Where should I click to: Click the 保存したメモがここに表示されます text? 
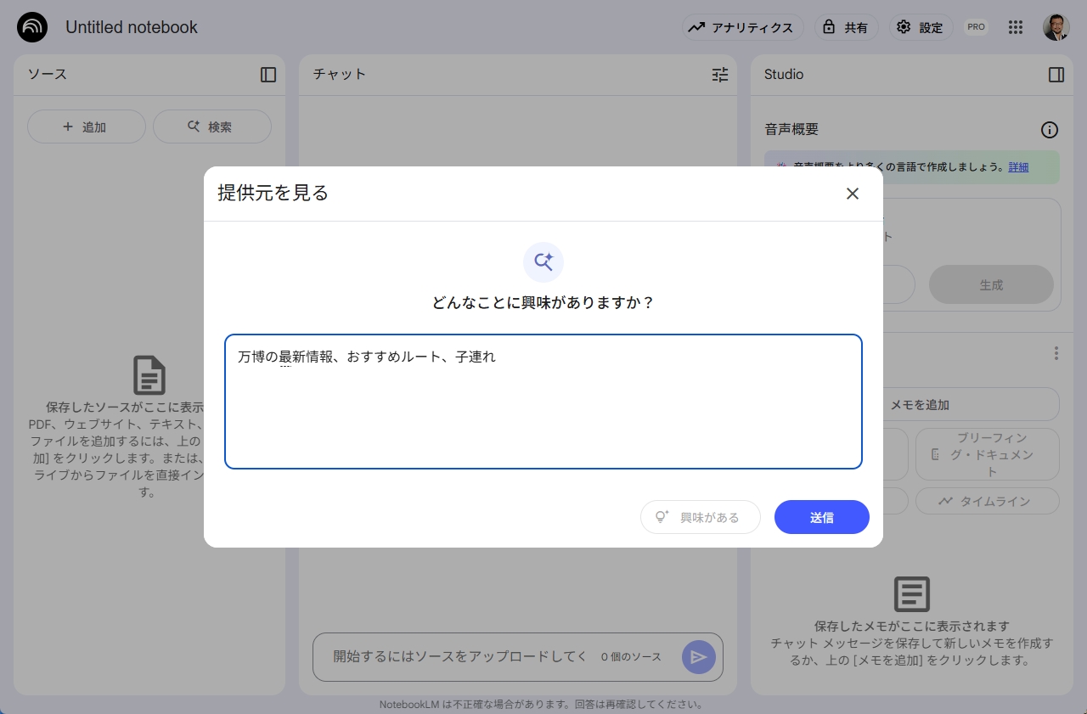click(x=912, y=627)
